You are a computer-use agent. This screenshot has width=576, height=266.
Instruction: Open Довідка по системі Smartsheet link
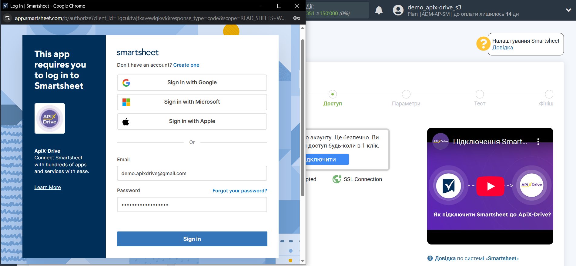click(x=477, y=258)
